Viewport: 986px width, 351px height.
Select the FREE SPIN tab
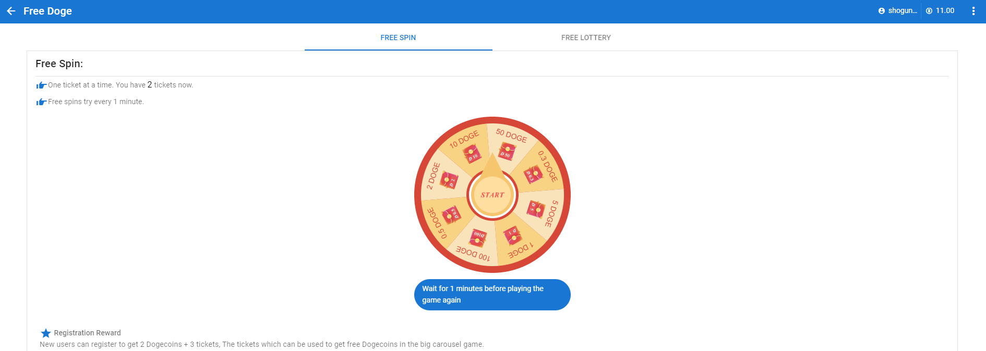click(x=398, y=37)
